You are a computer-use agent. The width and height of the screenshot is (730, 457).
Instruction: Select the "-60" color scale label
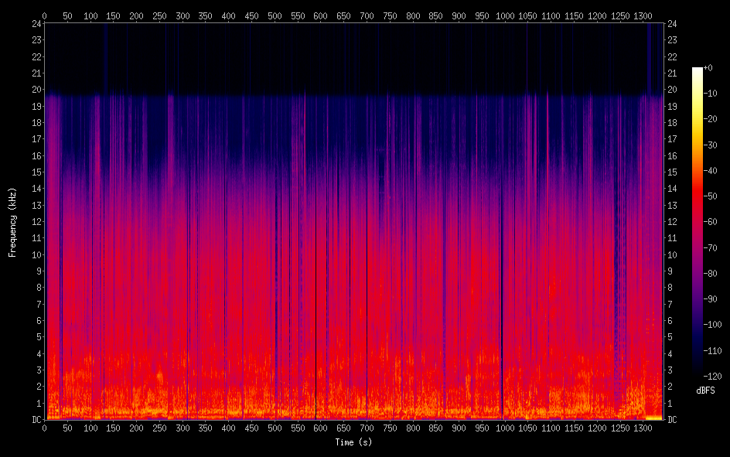pyautogui.click(x=710, y=222)
